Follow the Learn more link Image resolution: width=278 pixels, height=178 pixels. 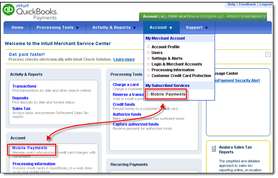[x=124, y=59]
